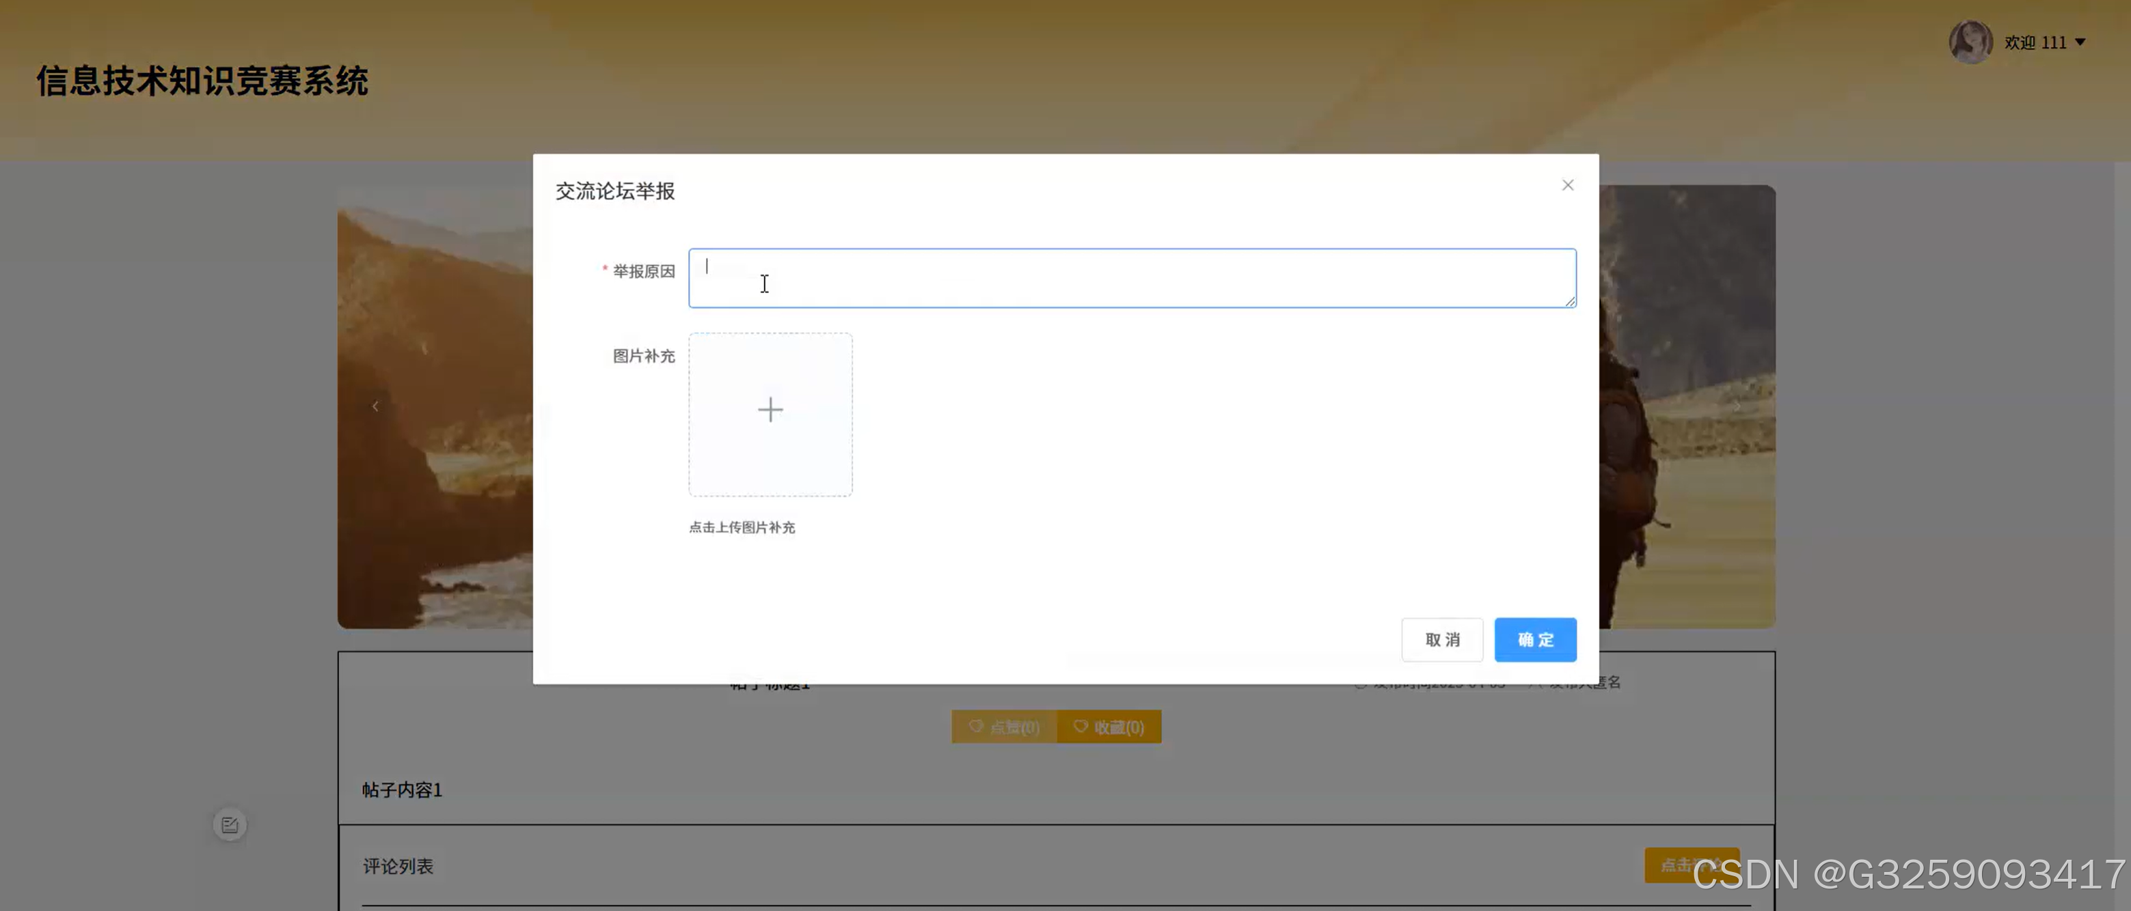Click the user avatar in the top right
2131x911 pixels.
coord(1971,42)
